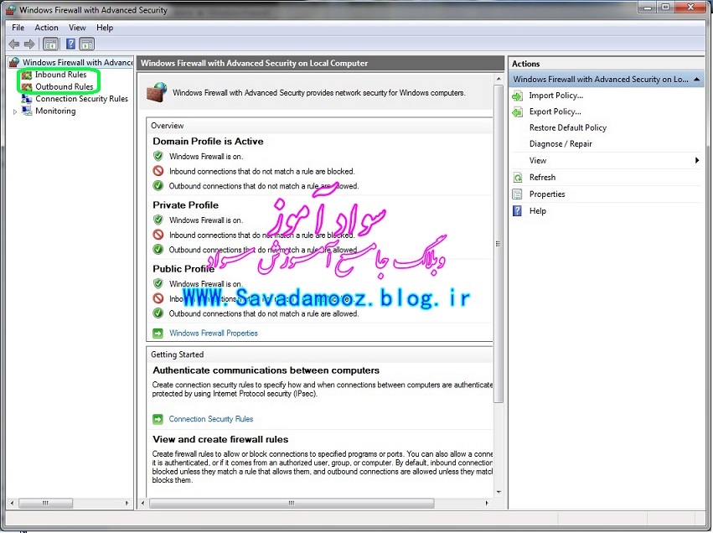This screenshot has width=713, height=533.
Task: Click the blue Help toolbar icon
Action: pos(71,44)
